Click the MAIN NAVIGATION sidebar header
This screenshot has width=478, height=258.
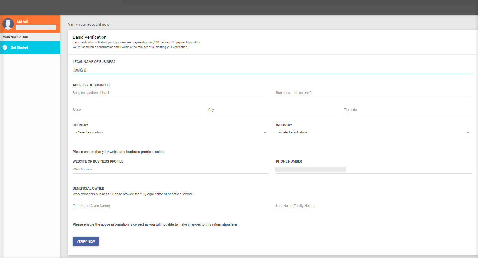[x=15, y=37]
